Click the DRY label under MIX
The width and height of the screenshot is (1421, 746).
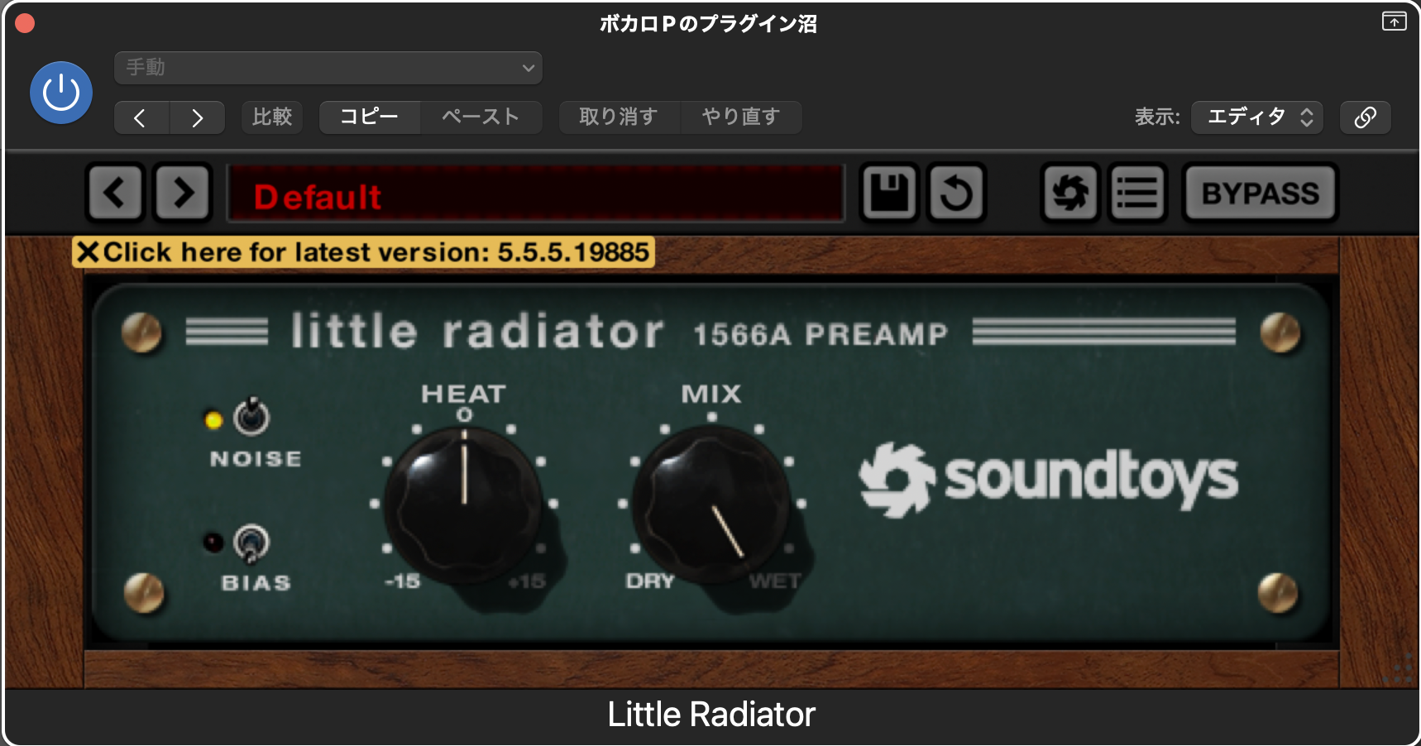pyautogui.click(x=650, y=581)
